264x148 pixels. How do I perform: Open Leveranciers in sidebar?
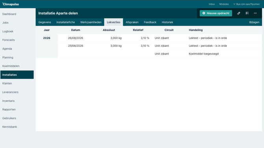(x=17, y=92)
